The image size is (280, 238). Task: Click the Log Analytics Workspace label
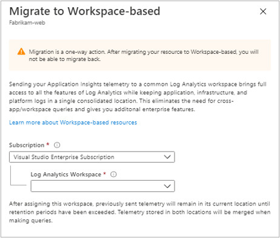[x=66, y=175]
